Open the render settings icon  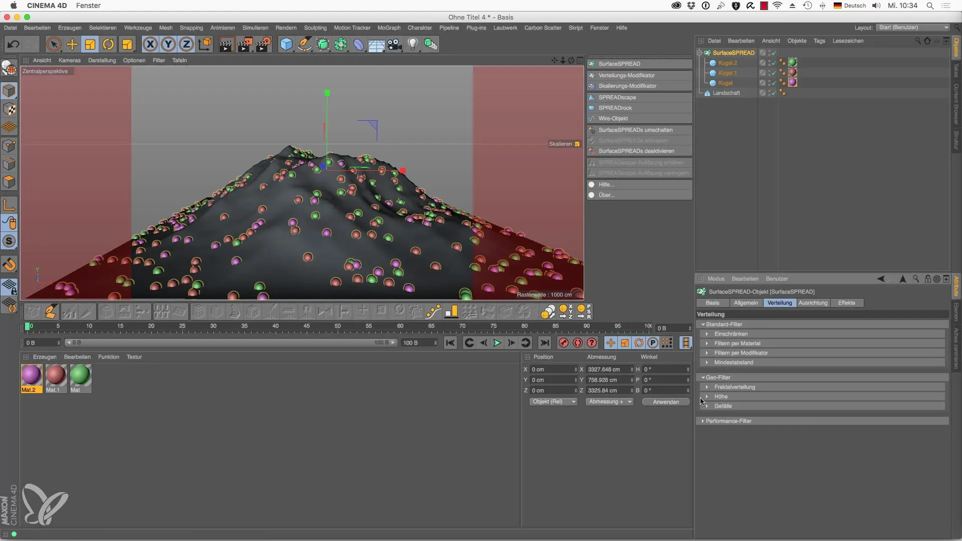tap(264, 45)
